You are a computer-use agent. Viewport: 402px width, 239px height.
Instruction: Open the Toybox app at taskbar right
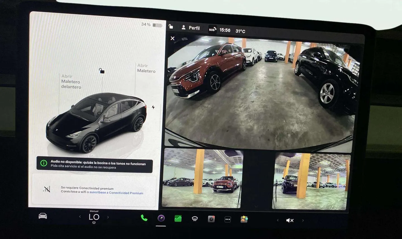click(243, 219)
